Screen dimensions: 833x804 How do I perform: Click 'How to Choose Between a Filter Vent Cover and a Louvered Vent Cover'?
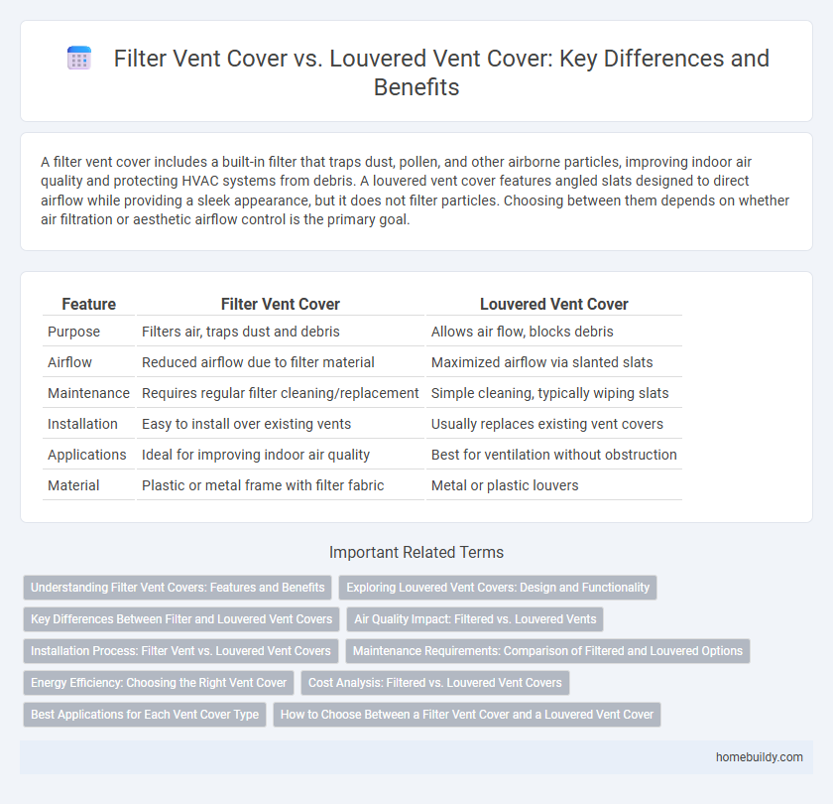click(x=467, y=715)
